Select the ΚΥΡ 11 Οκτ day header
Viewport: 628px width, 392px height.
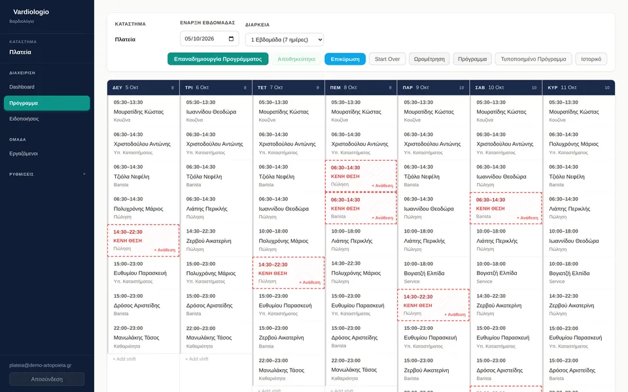579,88
